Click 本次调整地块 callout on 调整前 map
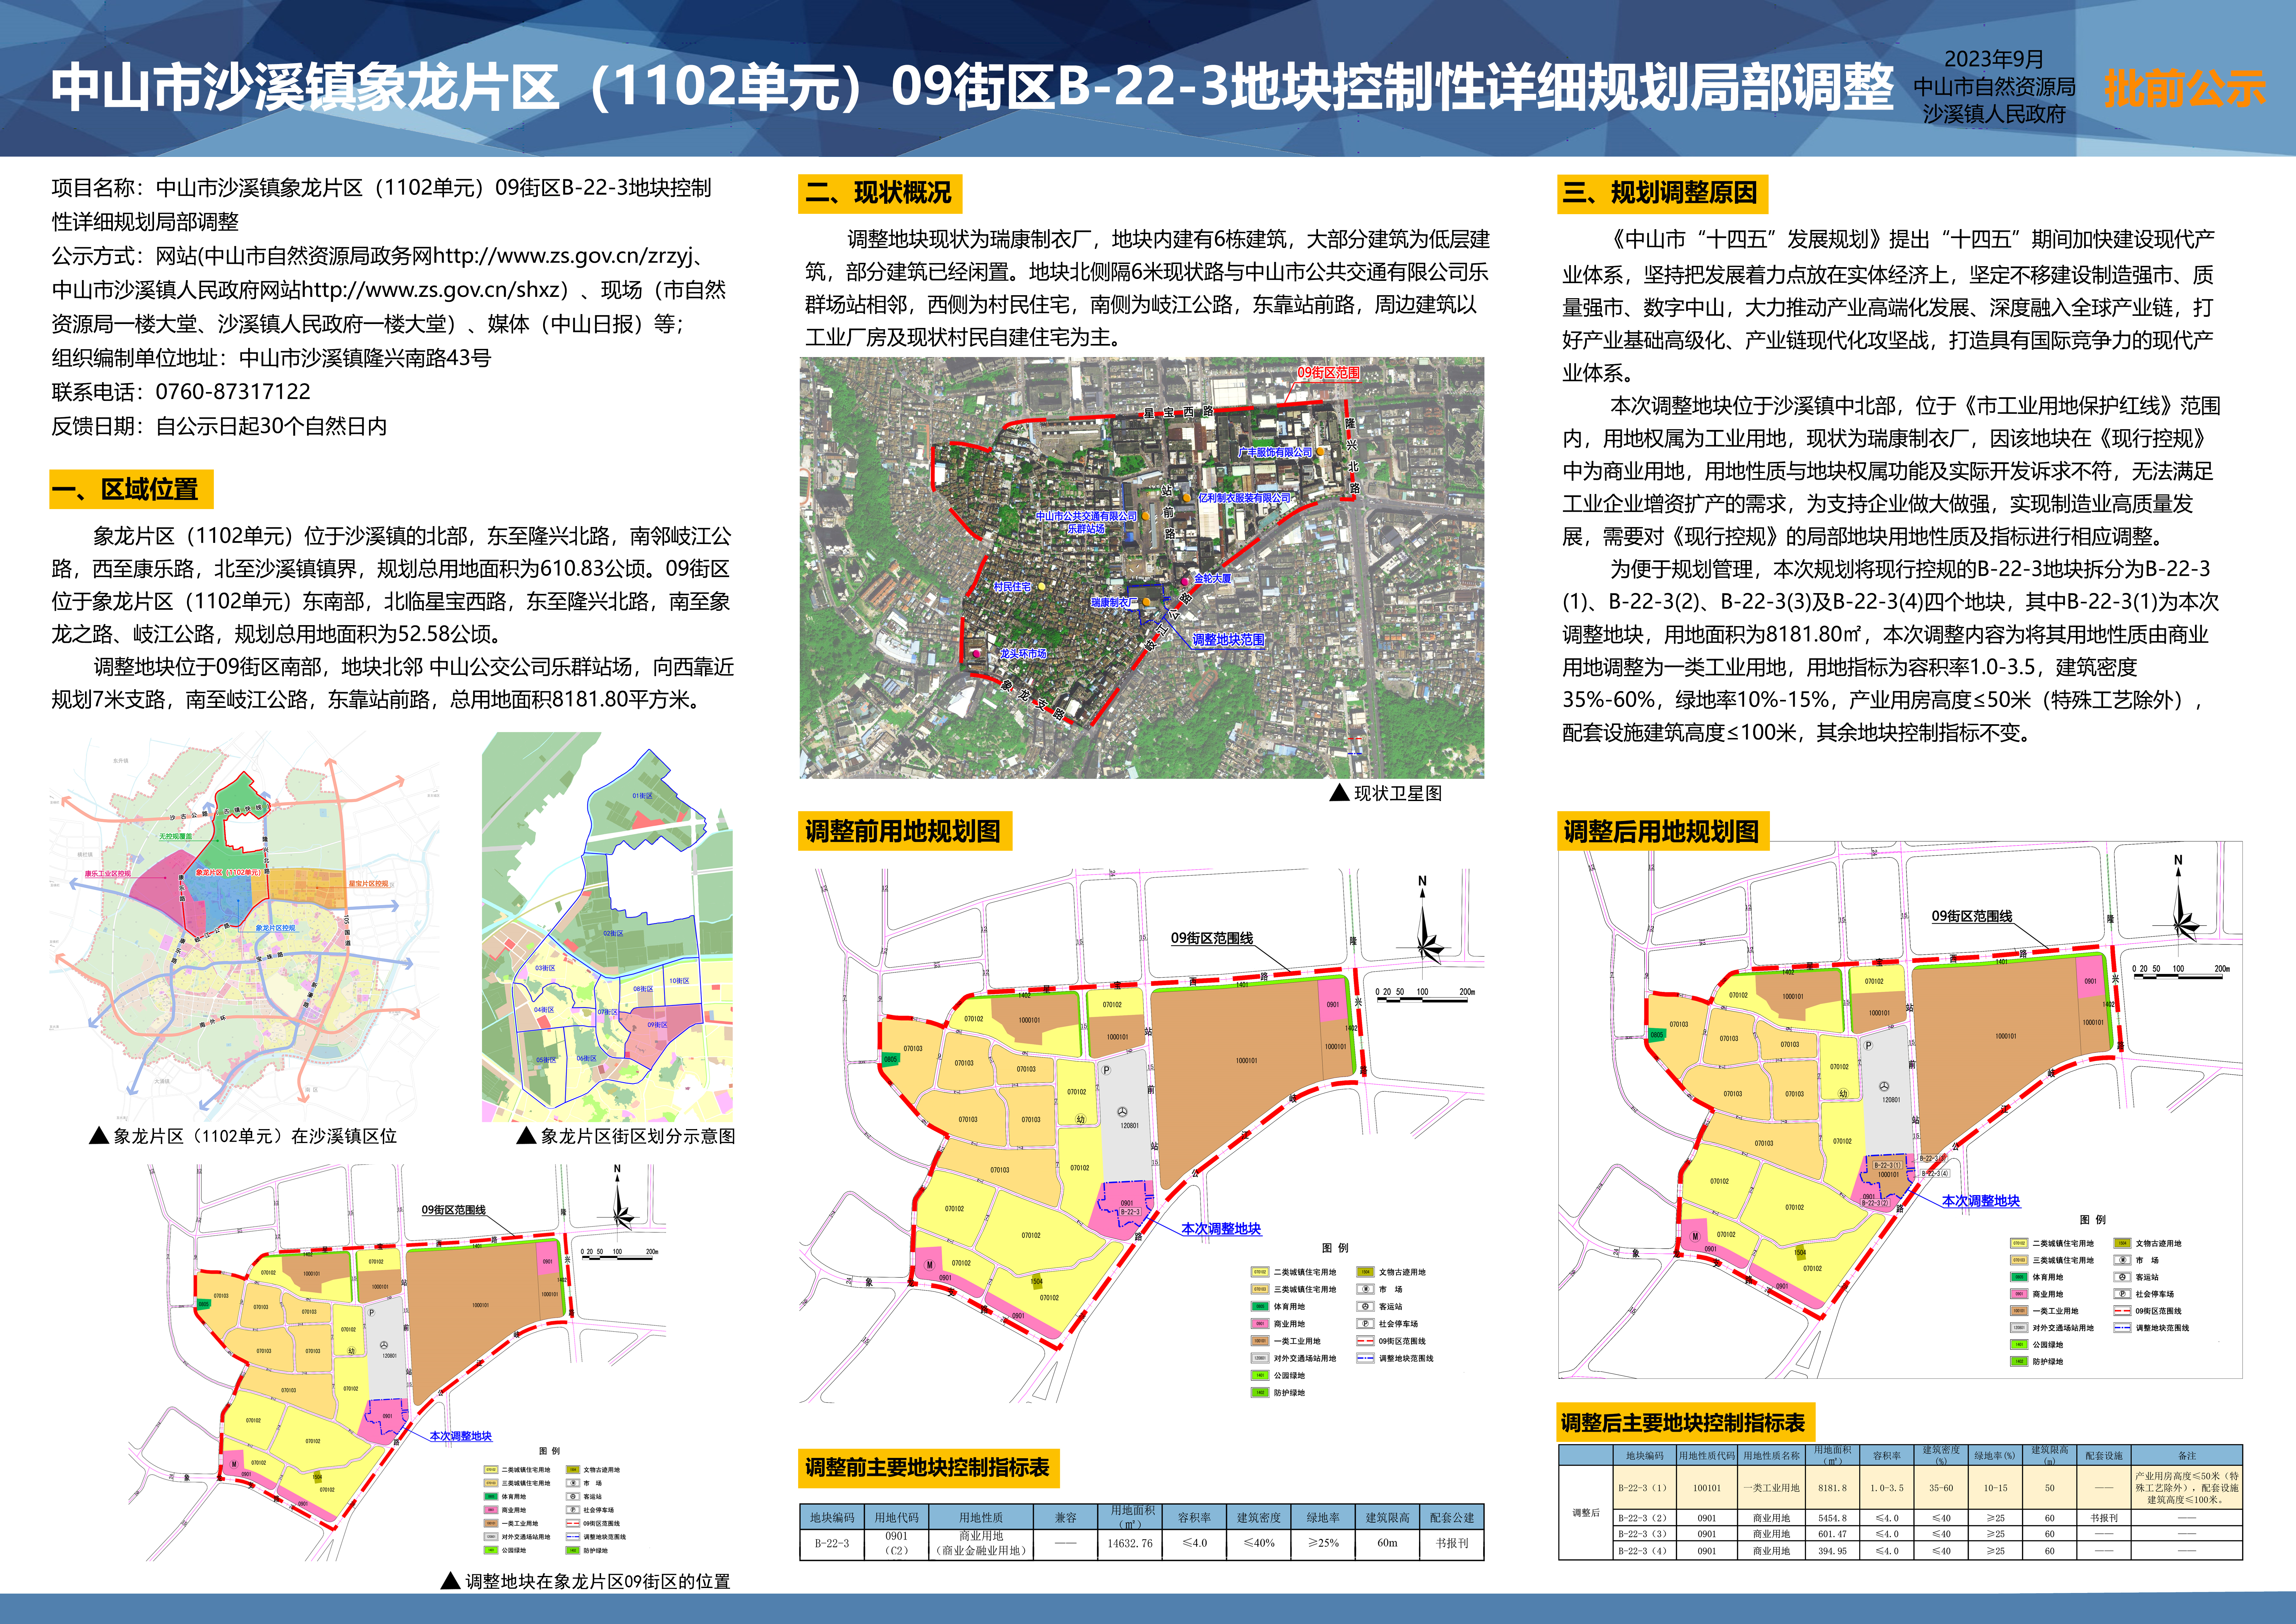The height and width of the screenshot is (1624, 2296). (1221, 1229)
